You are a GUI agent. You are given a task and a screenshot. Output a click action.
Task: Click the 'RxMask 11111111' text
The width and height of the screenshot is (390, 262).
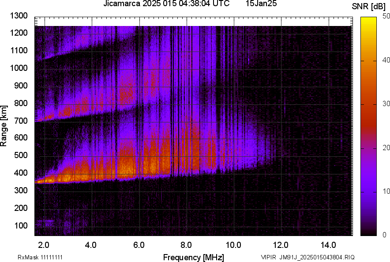click(43, 257)
